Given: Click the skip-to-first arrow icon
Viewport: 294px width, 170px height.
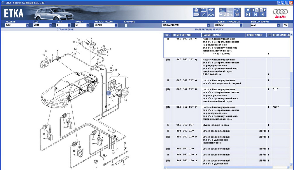Looking at the screenshot, I should [255, 14].
